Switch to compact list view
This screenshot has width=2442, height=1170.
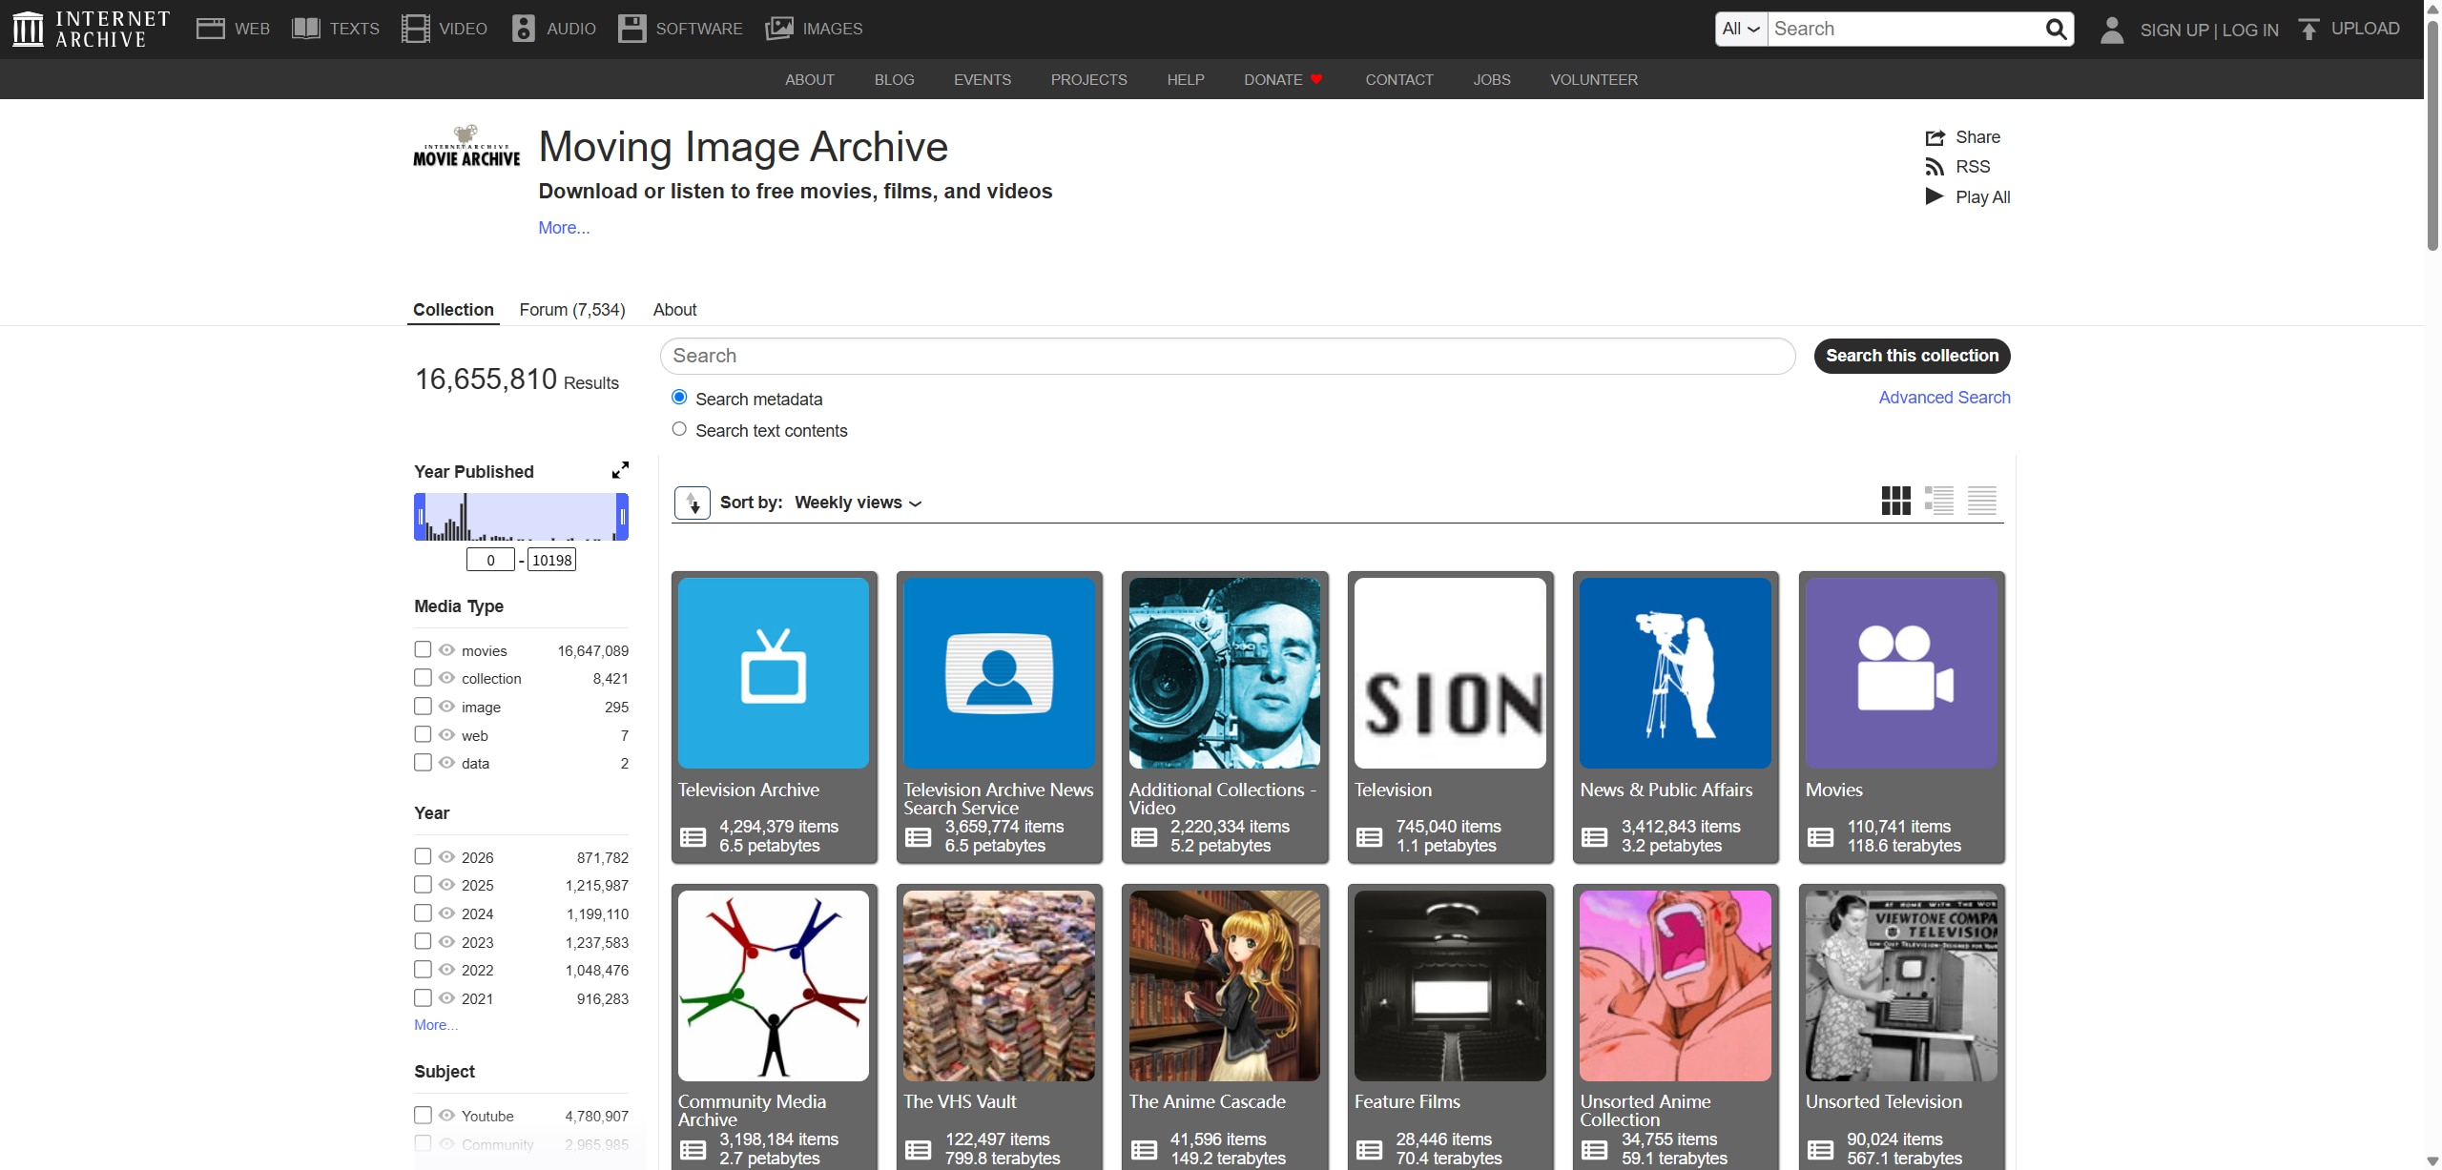click(1982, 501)
